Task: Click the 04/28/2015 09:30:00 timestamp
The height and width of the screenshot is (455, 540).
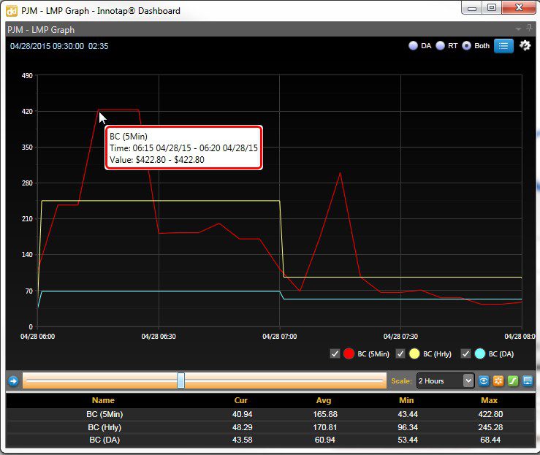Action: click(x=47, y=46)
